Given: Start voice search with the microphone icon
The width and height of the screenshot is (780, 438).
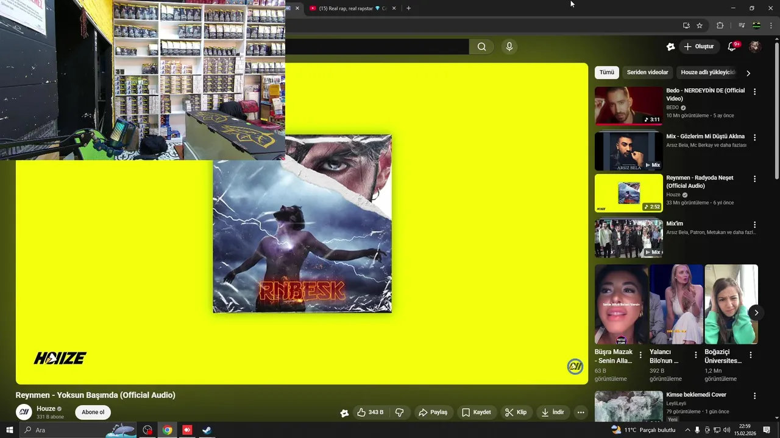Looking at the screenshot, I should [509, 47].
